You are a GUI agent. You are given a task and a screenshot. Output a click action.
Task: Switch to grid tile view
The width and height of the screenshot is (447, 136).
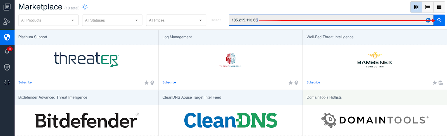[416, 7]
